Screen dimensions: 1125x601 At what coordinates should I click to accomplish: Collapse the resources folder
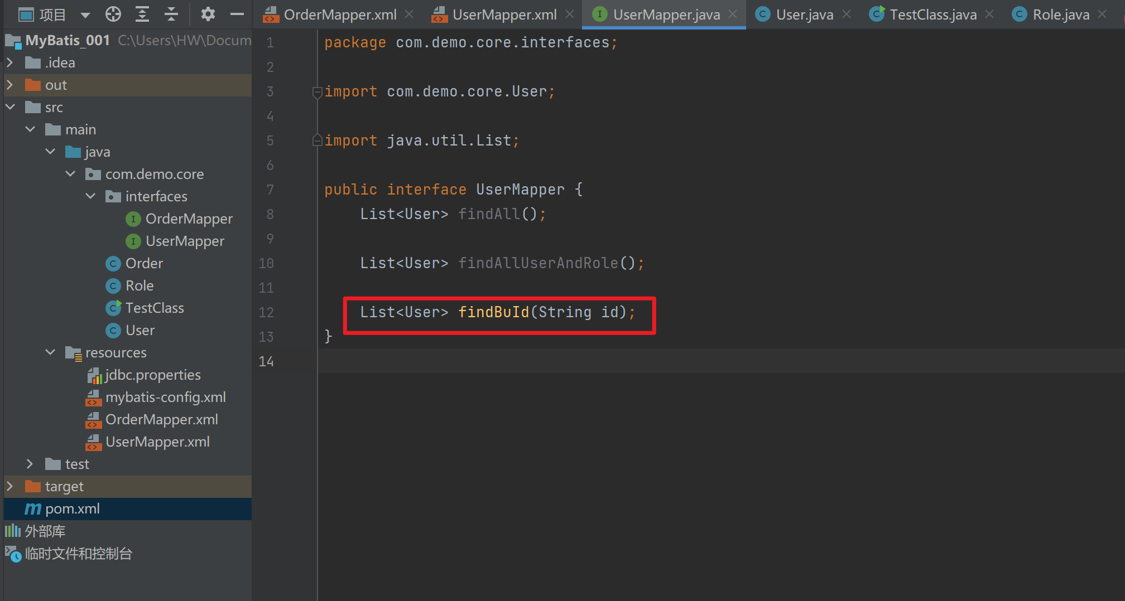[50, 352]
